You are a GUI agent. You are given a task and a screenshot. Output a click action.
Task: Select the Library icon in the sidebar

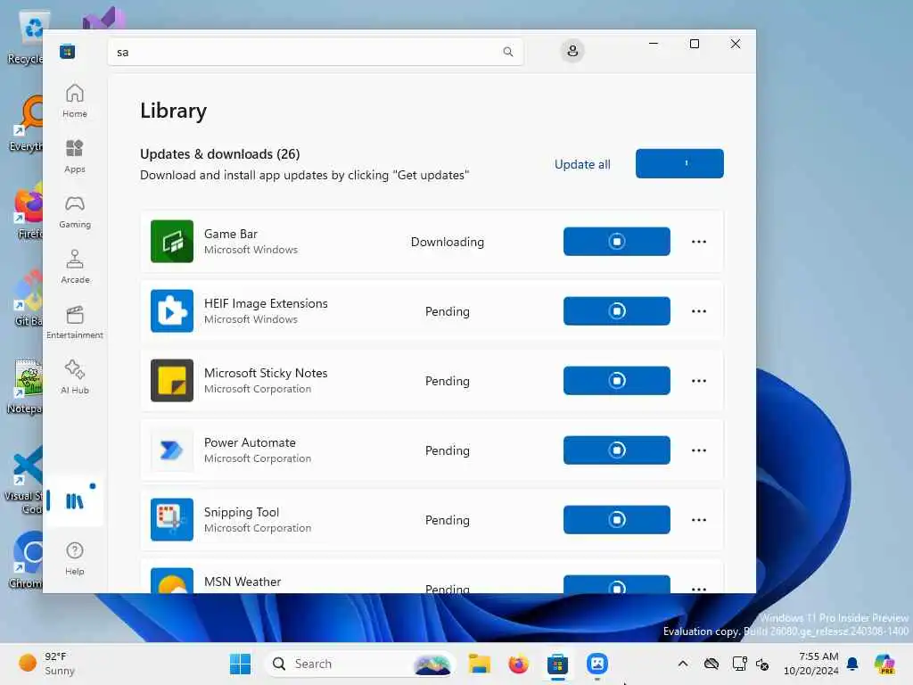pos(75,501)
